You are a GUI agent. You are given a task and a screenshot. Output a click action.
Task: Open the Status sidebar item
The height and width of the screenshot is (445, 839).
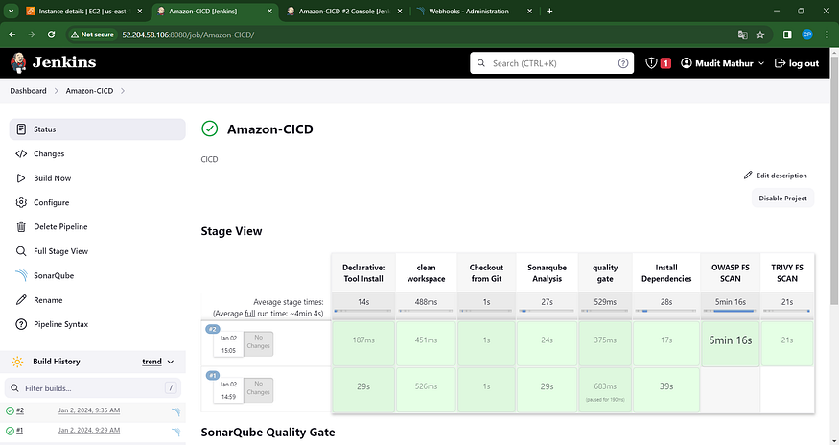(98, 129)
